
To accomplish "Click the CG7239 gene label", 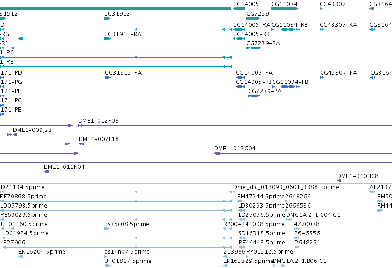I will point(257,13).
